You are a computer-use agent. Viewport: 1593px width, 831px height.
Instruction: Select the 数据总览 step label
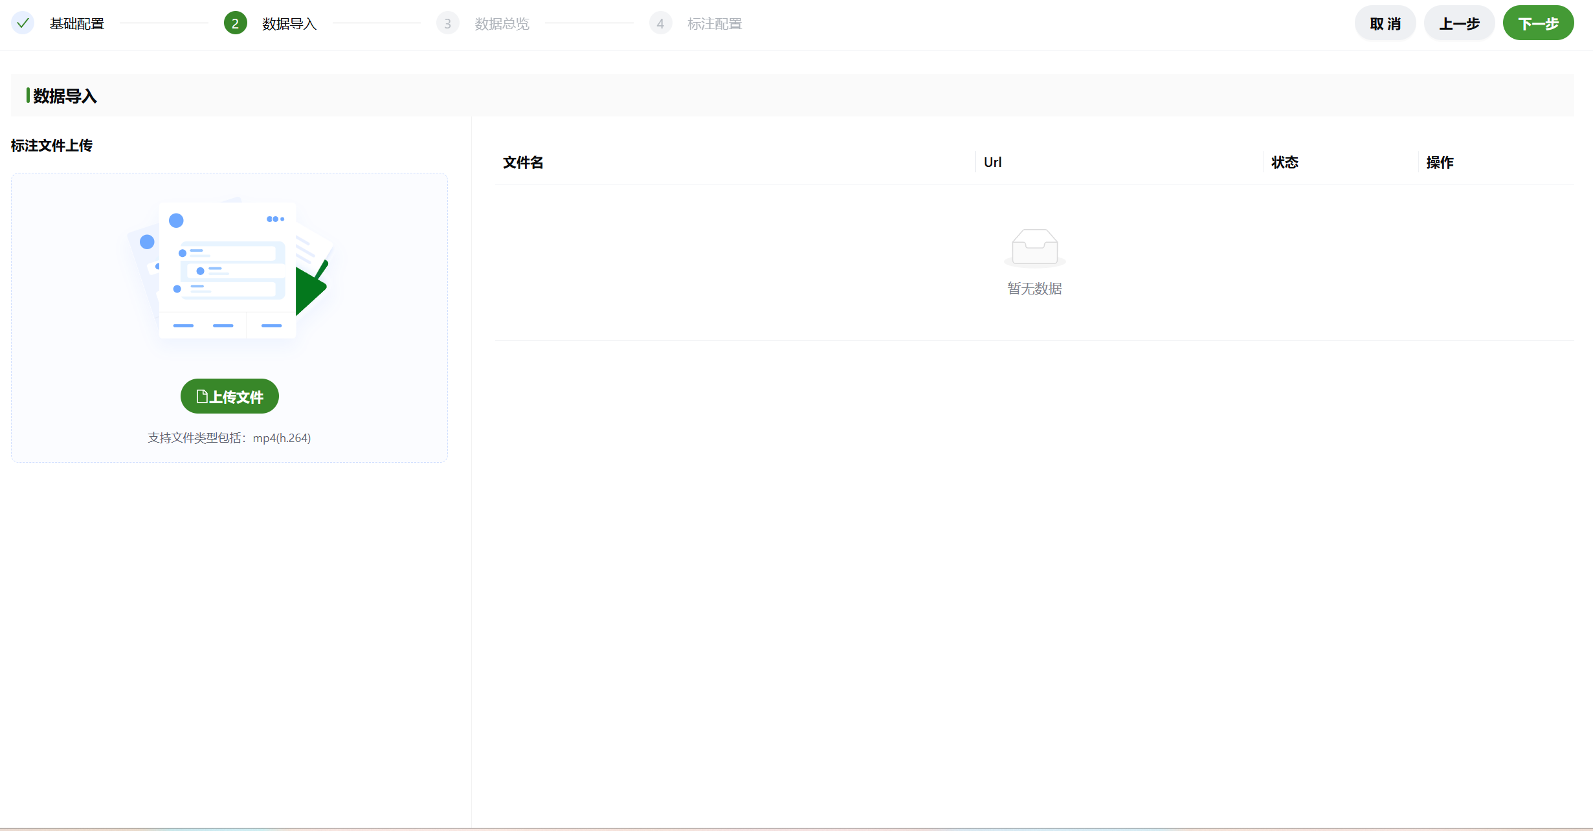coord(502,24)
